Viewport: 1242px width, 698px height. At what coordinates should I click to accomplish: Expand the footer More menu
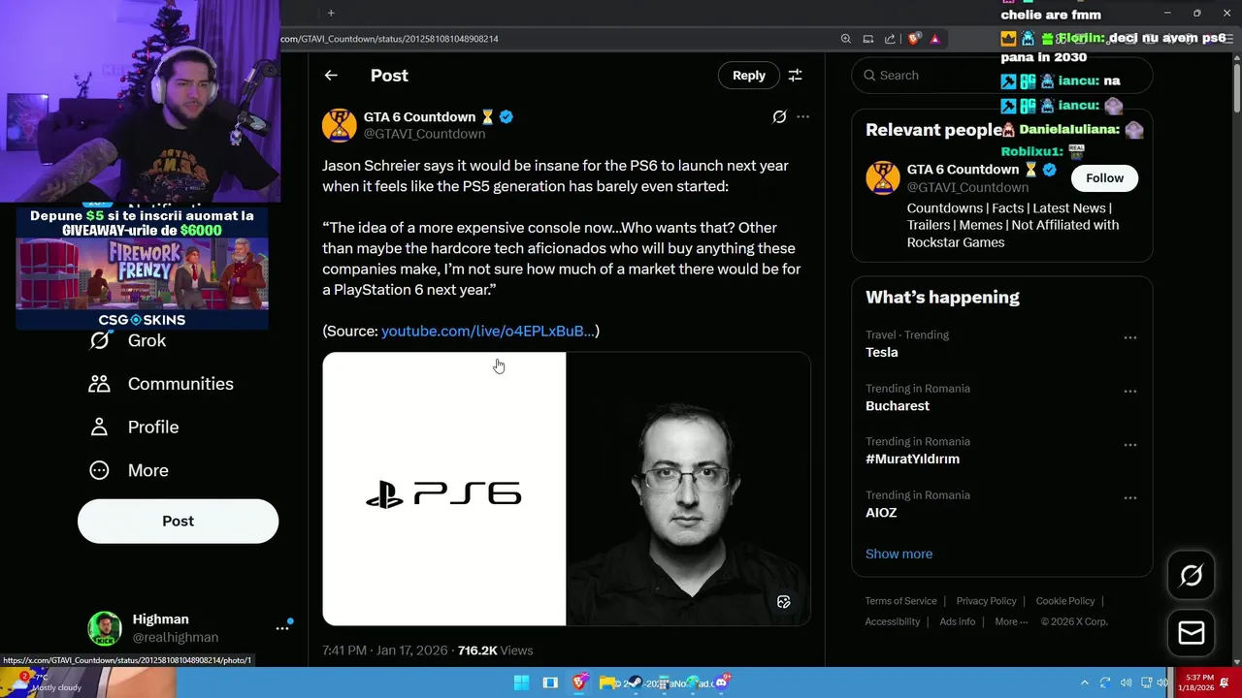pos(1010,621)
